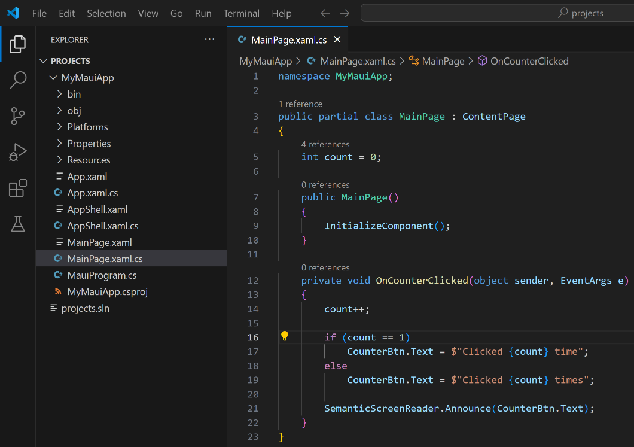Open the Testing view
This screenshot has width=634, height=447.
pyautogui.click(x=17, y=224)
